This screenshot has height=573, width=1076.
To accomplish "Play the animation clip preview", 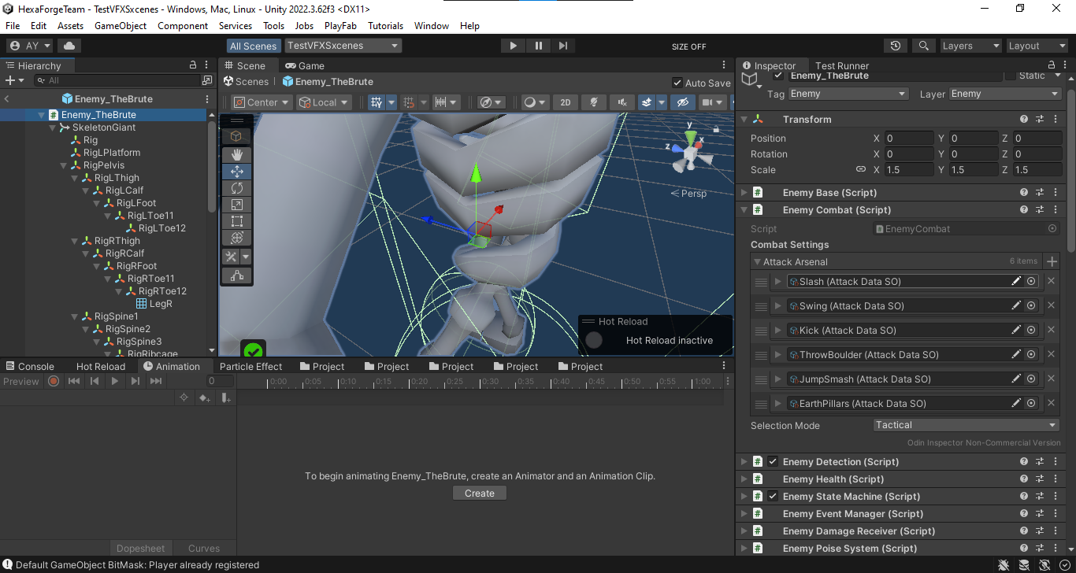I will pyautogui.click(x=115, y=381).
